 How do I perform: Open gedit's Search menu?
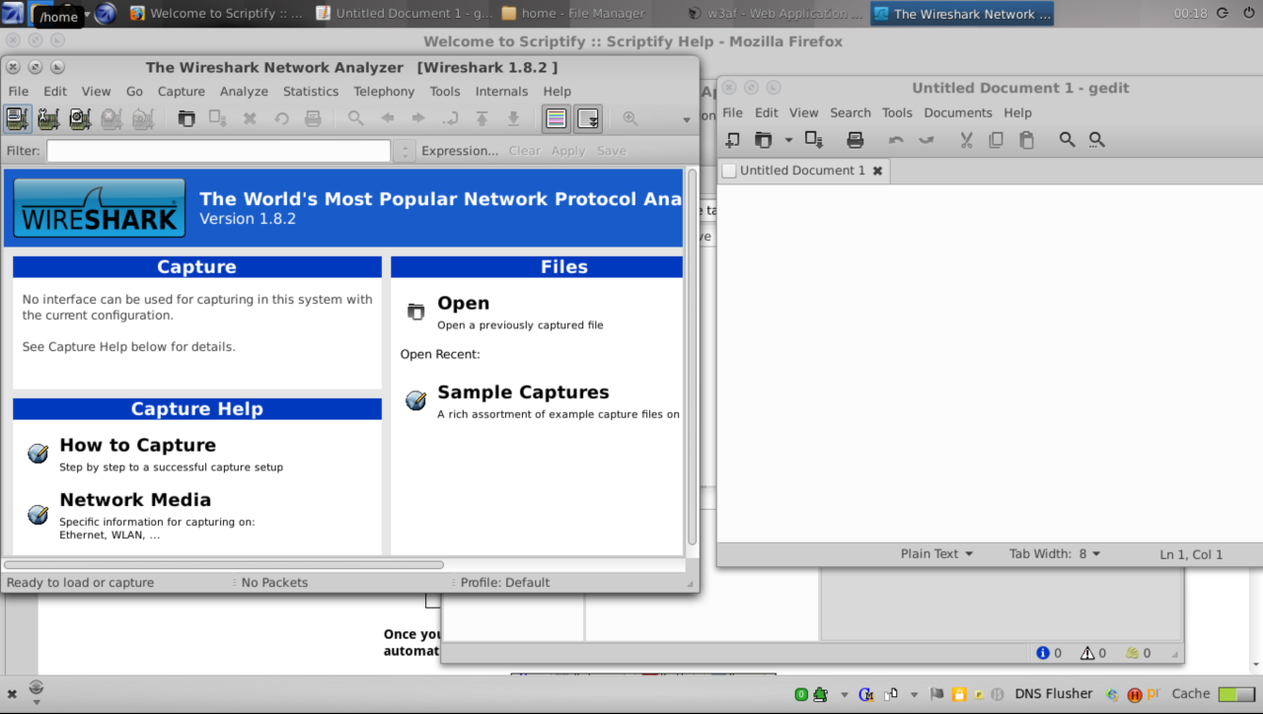[851, 112]
